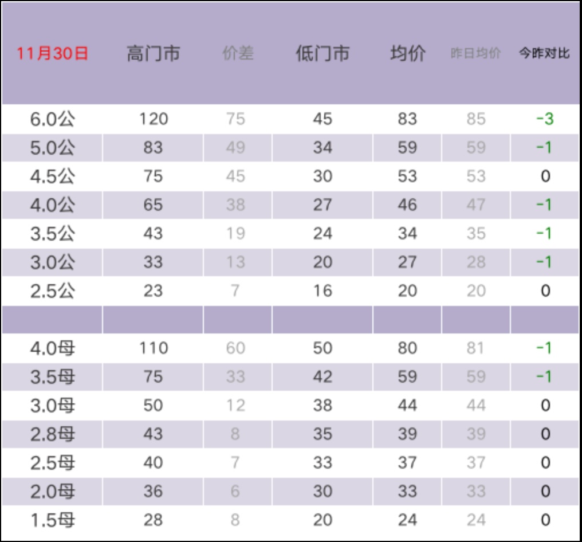Screen dimensions: 582x542
Task: Select the 低门市 column header
Action: click(323, 53)
